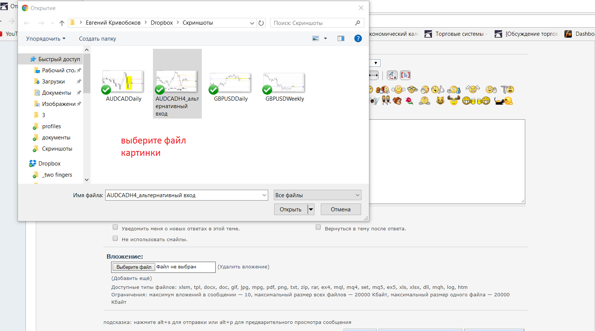Image resolution: width=595 pixels, height=331 pixels.
Task: Select AUDCADH4_альтернативный вход file
Action: click(177, 84)
